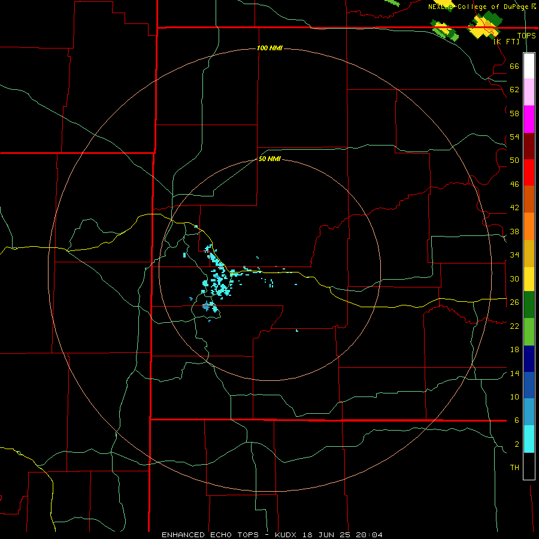Click the legend value "50"
This screenshot has height=539, width=539.
(514, 161)
